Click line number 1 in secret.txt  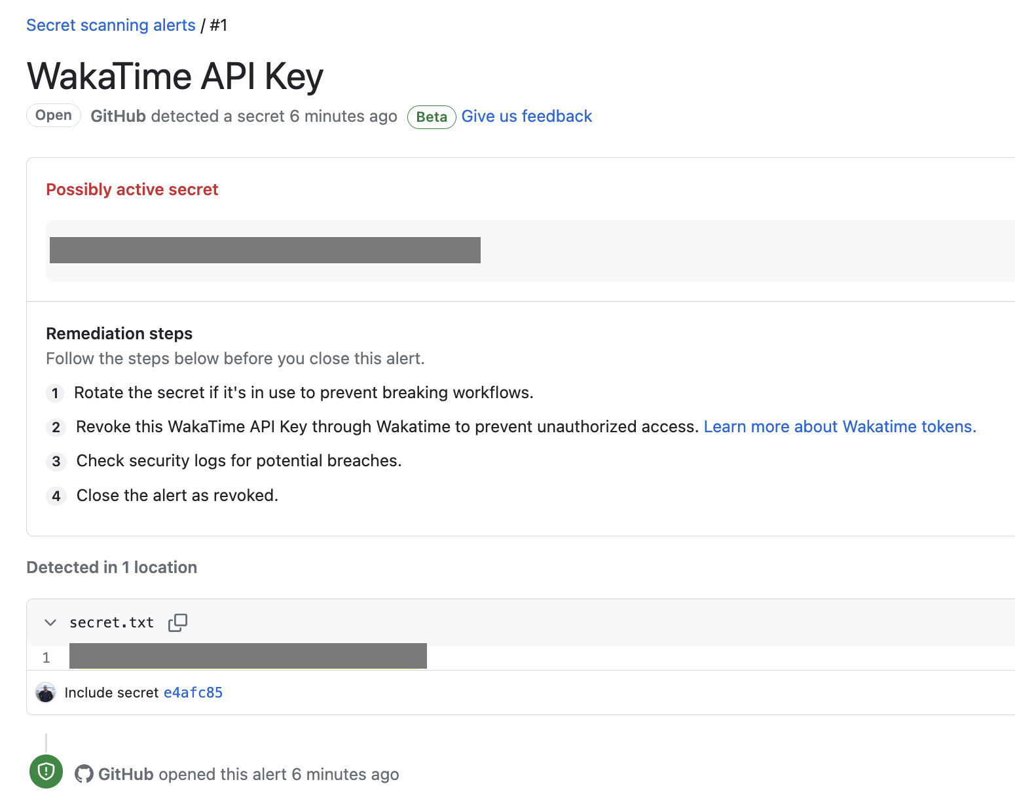tap(46, 658)
